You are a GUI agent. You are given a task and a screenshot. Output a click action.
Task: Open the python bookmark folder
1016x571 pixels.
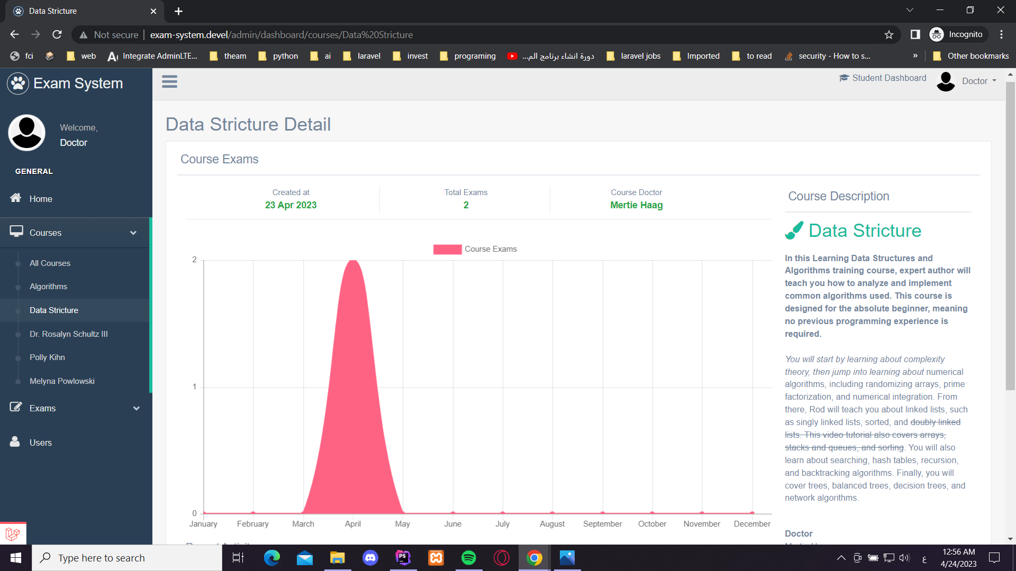point(278,56)
